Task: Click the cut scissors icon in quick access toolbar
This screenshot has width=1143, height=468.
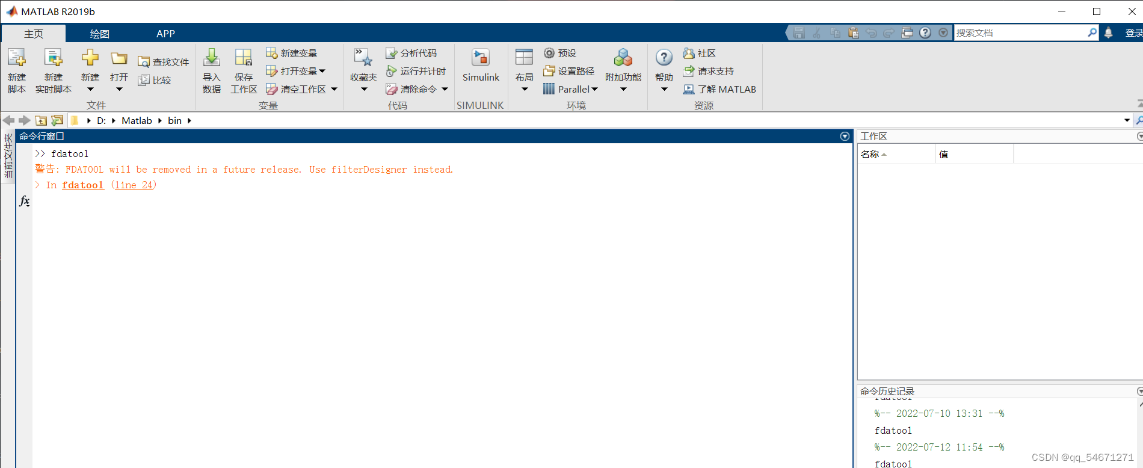Action: [x=817, y=32]
